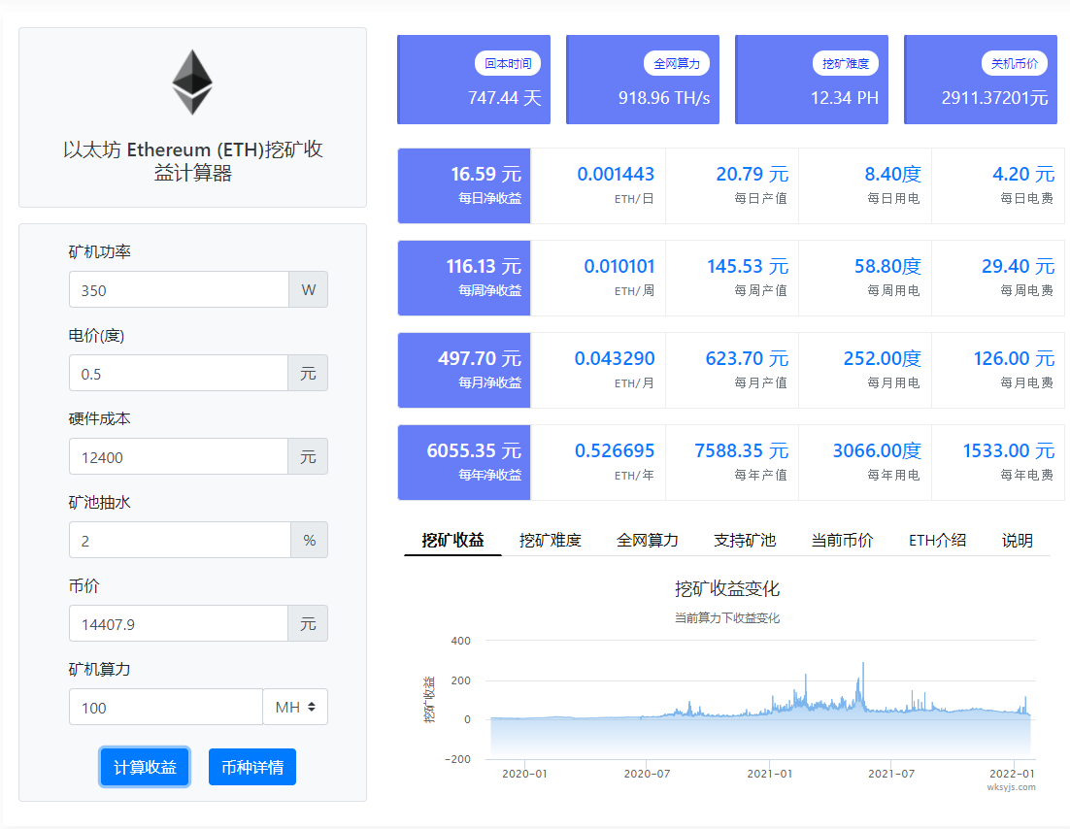Screen dimensions: 1070x829
Task: Open the MH hashrate unit dropdown
Action: tap(295, 707)
